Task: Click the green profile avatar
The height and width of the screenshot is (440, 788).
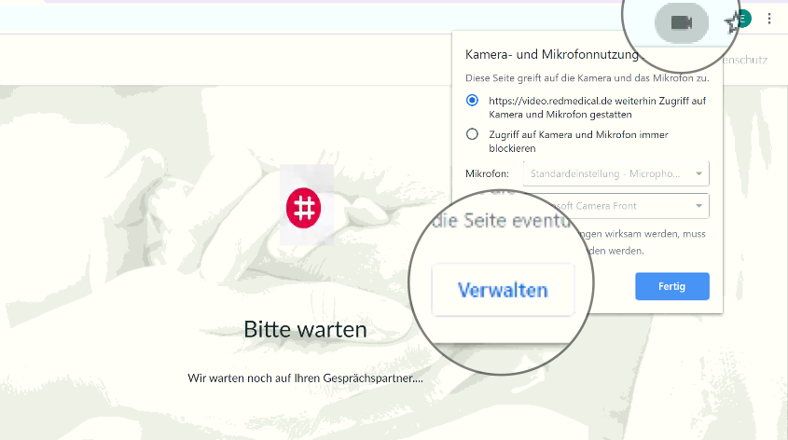Action: [744, 18]
